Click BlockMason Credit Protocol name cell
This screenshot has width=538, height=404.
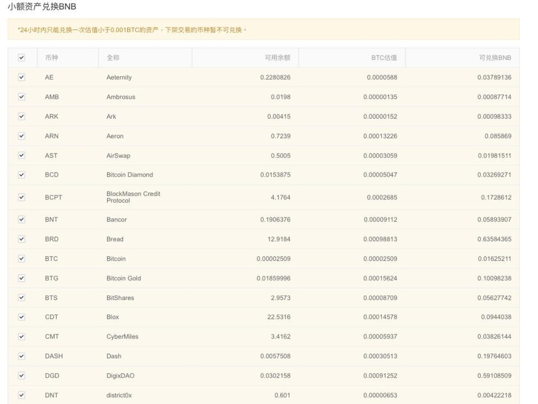click(x=133, y=197)
